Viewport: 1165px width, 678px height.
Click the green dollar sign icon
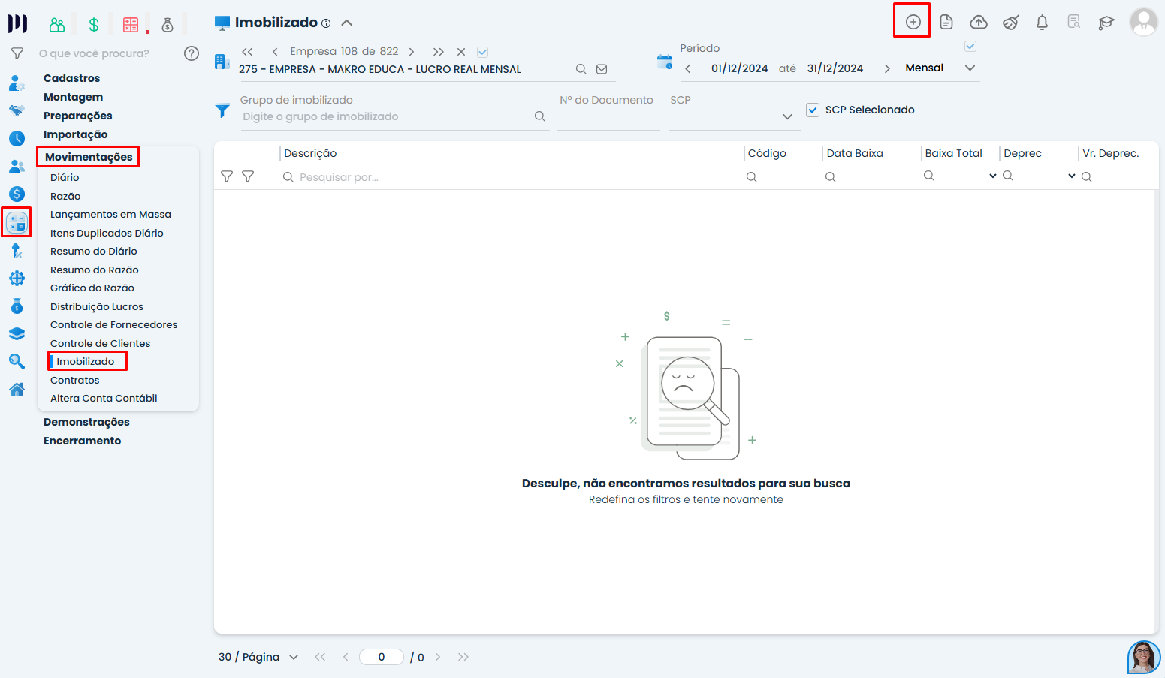pyautogui.click(x=94, y=25)
